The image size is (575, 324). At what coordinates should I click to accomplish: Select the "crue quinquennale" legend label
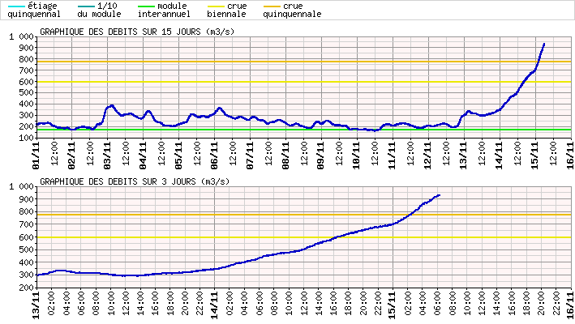(x=292, y=11)
